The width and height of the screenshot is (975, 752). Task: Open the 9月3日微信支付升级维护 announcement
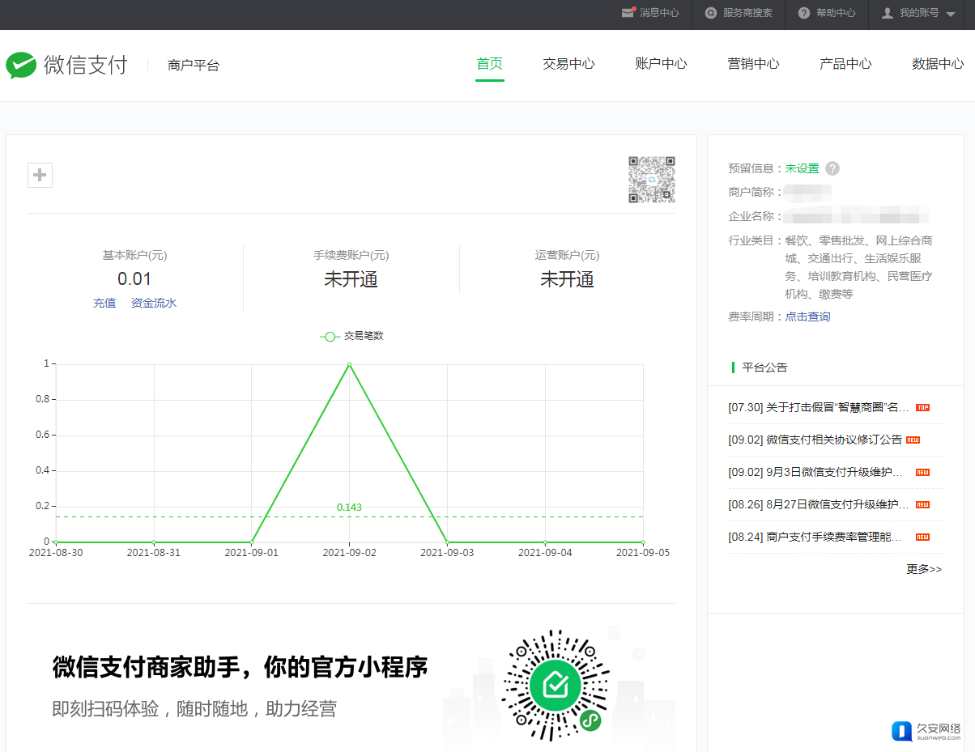click(x=815, y=472)
